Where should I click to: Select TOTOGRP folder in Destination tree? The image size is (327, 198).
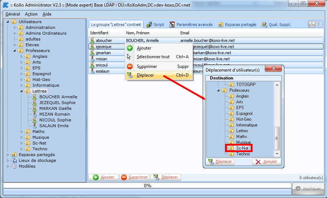[x=242, y=85]
